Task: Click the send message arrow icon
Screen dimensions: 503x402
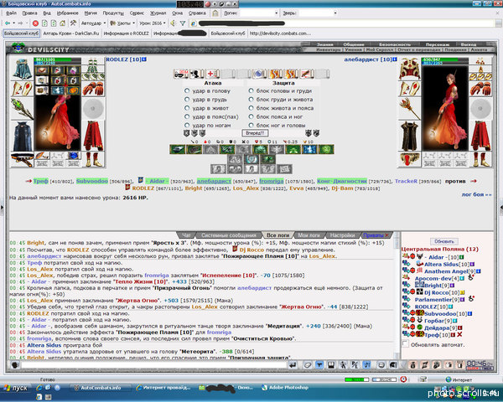Action: [x=293, y=365]
